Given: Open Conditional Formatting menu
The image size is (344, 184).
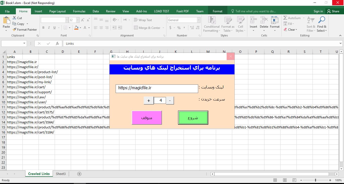Looking at the screenshot, I should point(212,24).
